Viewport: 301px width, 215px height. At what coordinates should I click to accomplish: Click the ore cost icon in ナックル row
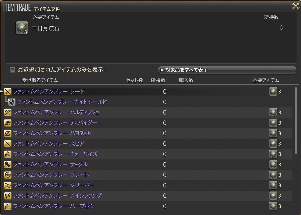tap(273, 165)
